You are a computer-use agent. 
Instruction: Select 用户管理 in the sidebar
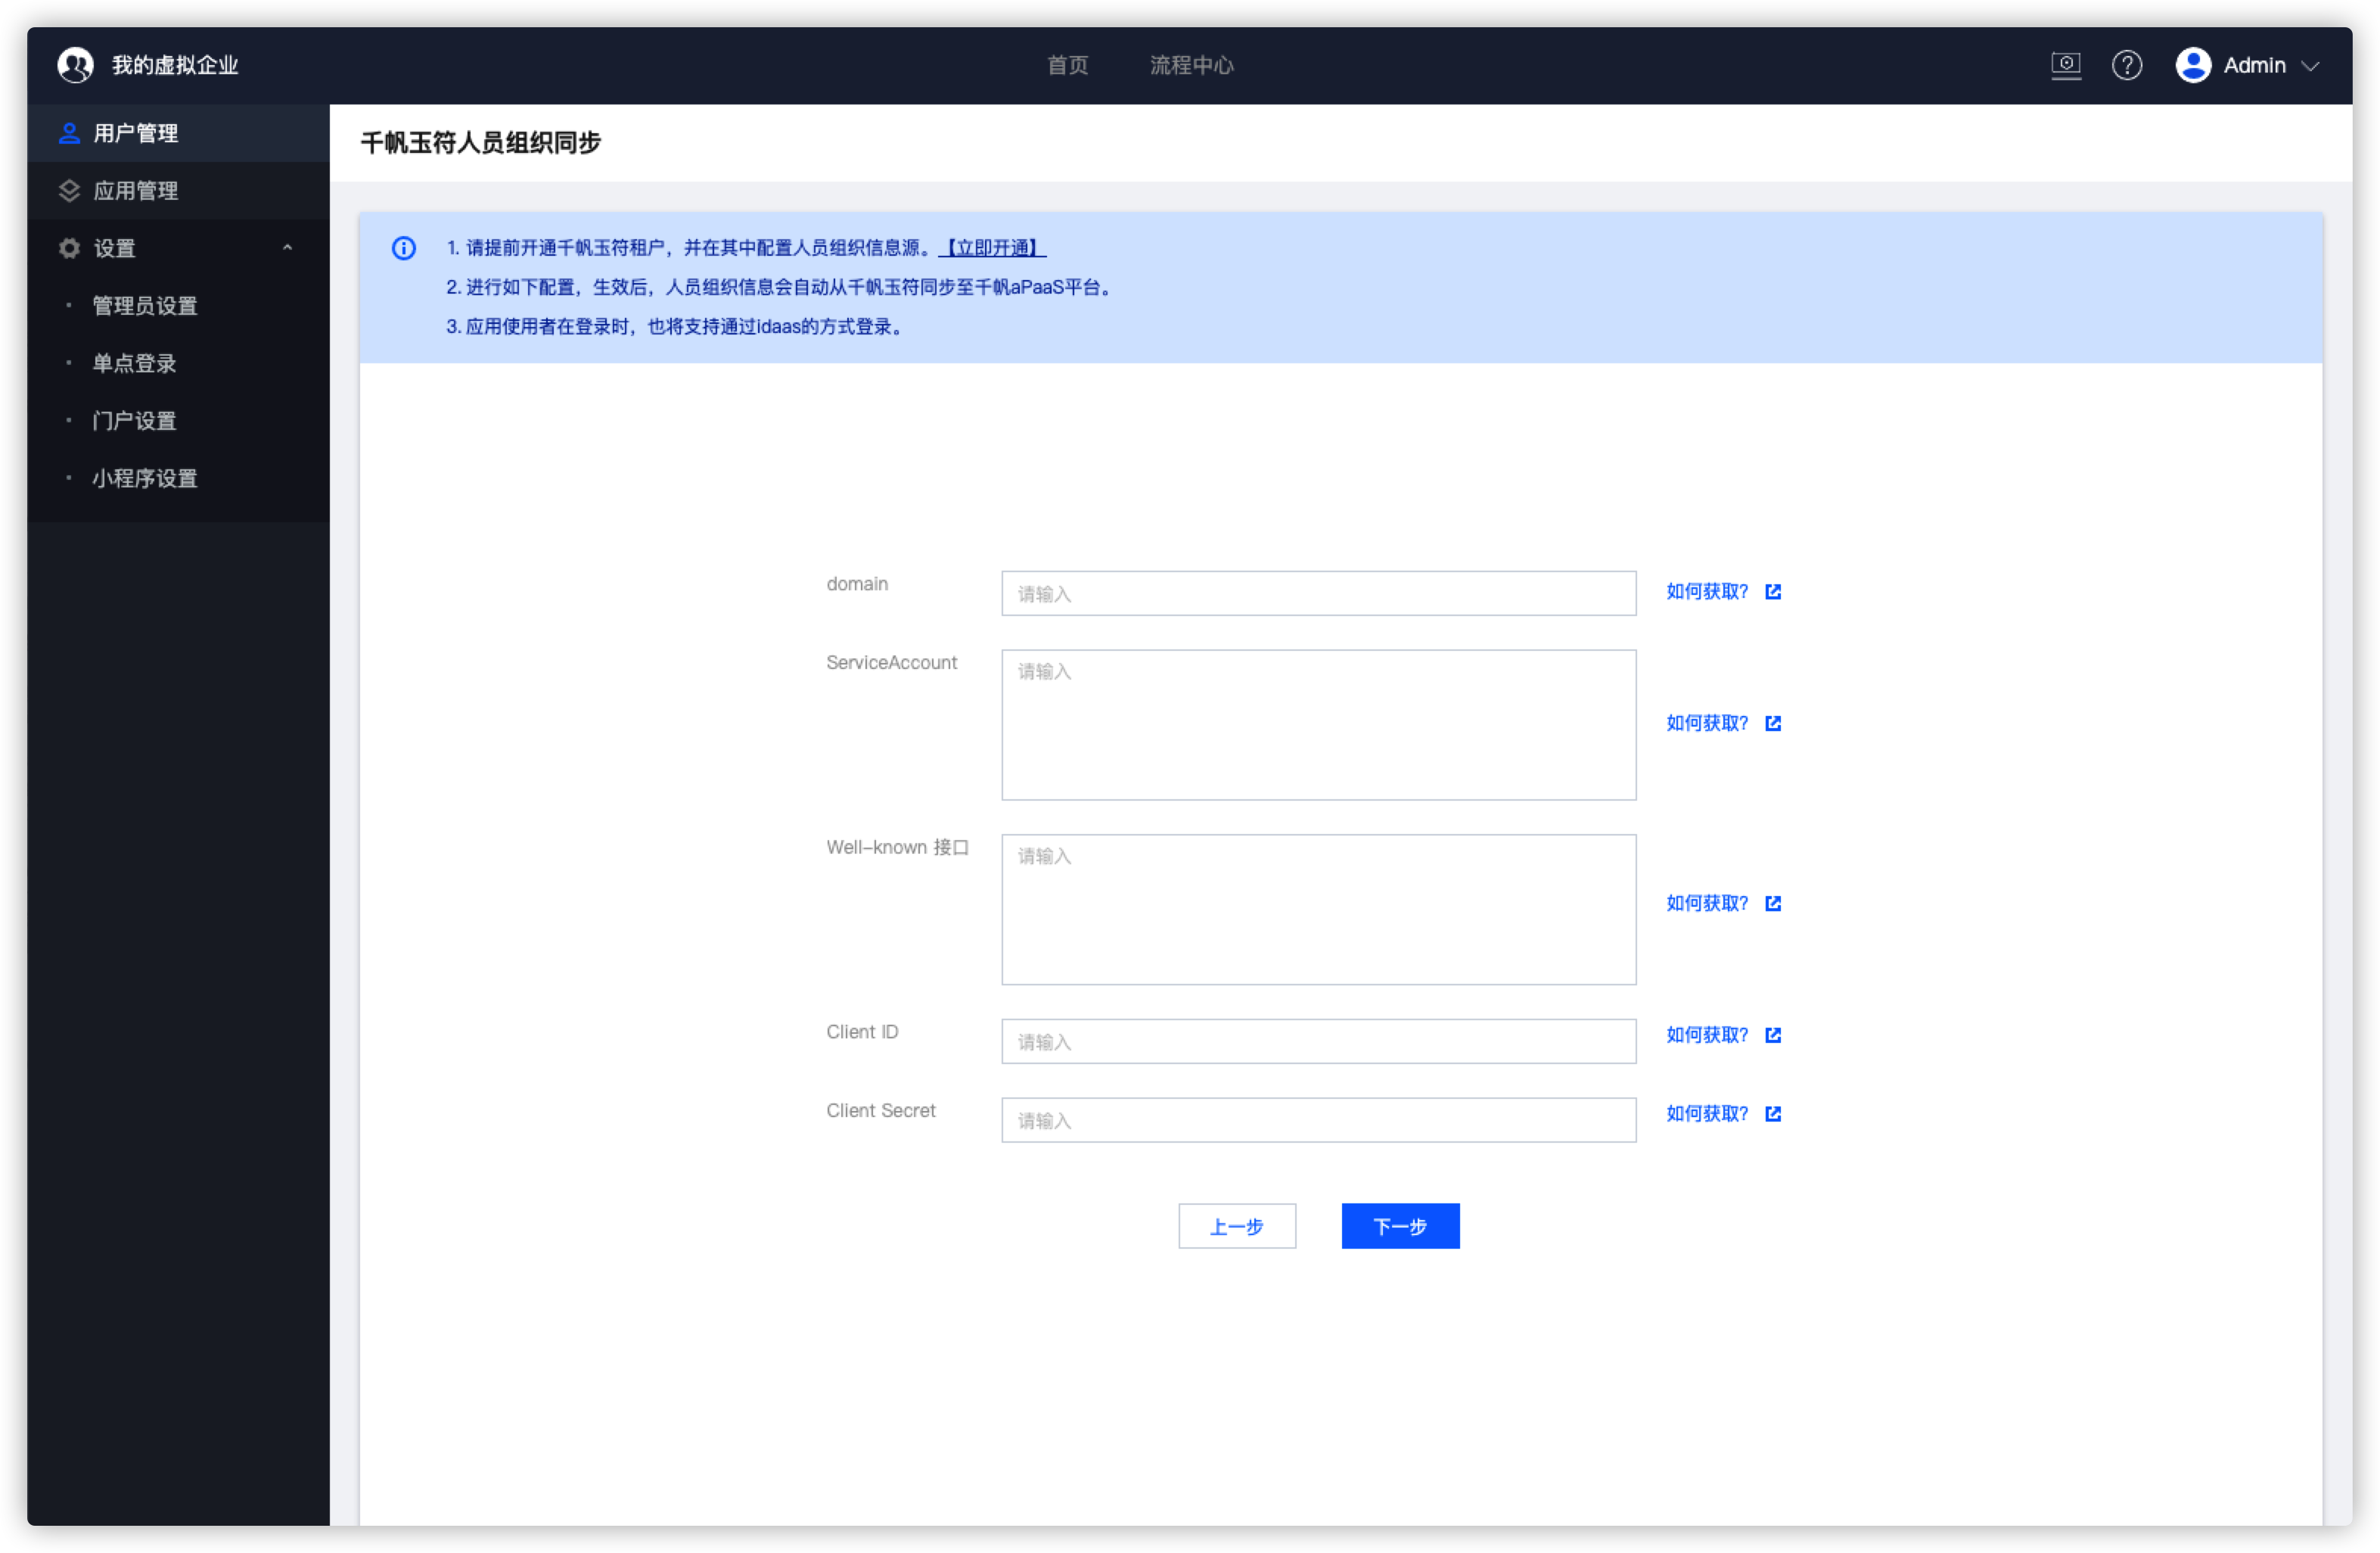click(178, 133)
